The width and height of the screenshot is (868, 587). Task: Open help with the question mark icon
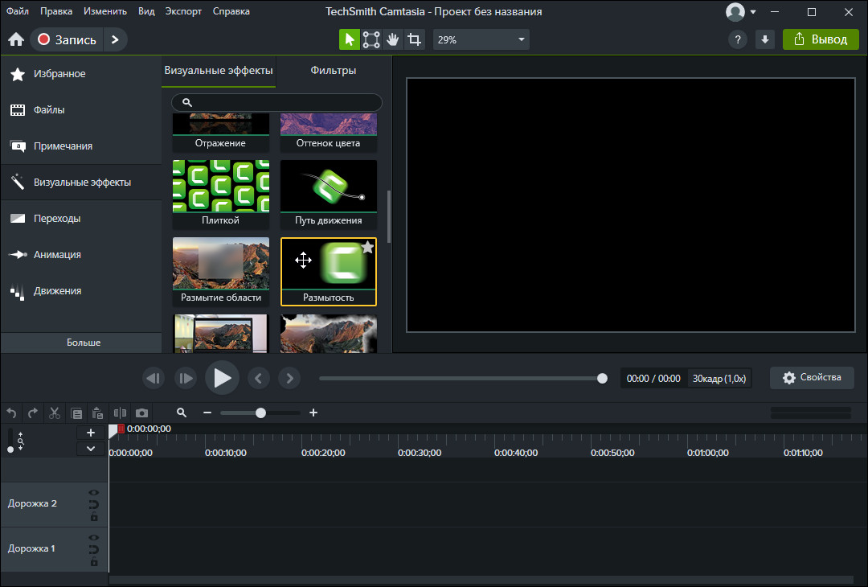click(737, 39)
